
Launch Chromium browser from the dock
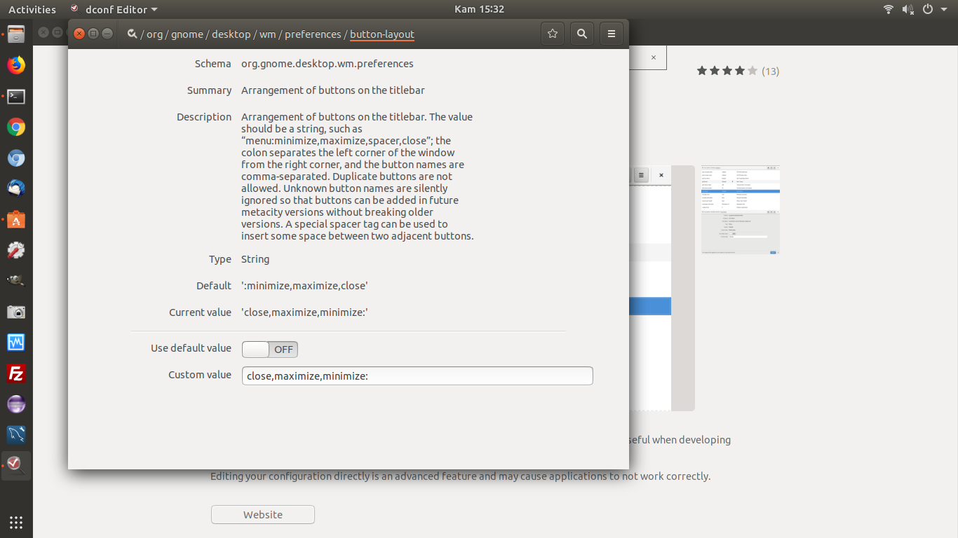click(x=16, y=158)
